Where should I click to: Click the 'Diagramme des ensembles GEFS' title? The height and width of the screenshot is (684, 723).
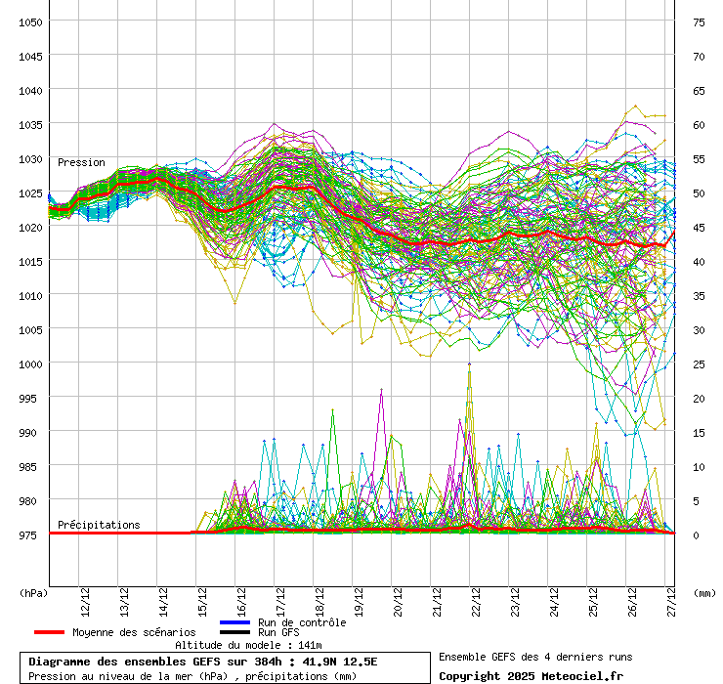point(202,662)
